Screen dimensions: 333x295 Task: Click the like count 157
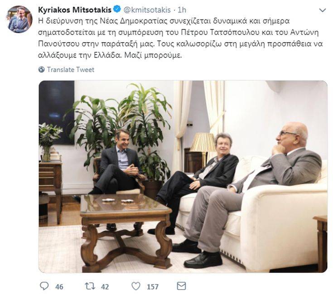coord(153,287)
